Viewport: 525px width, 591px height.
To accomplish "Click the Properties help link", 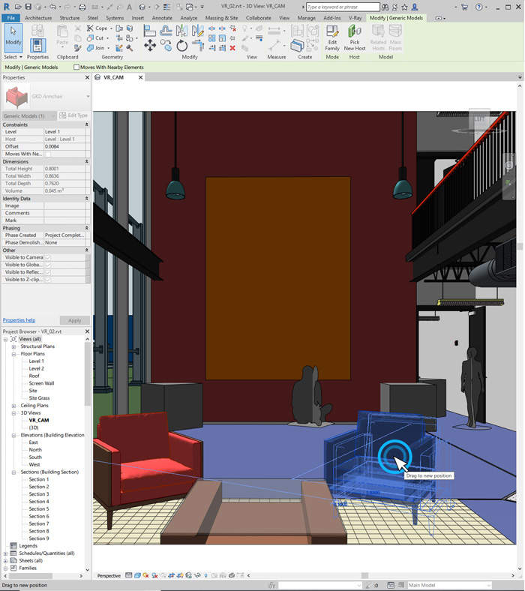I will [x=19, y=320].
